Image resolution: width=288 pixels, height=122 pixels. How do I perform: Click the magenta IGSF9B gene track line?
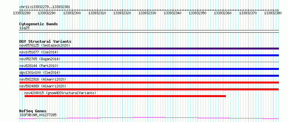tap(149, 118)
